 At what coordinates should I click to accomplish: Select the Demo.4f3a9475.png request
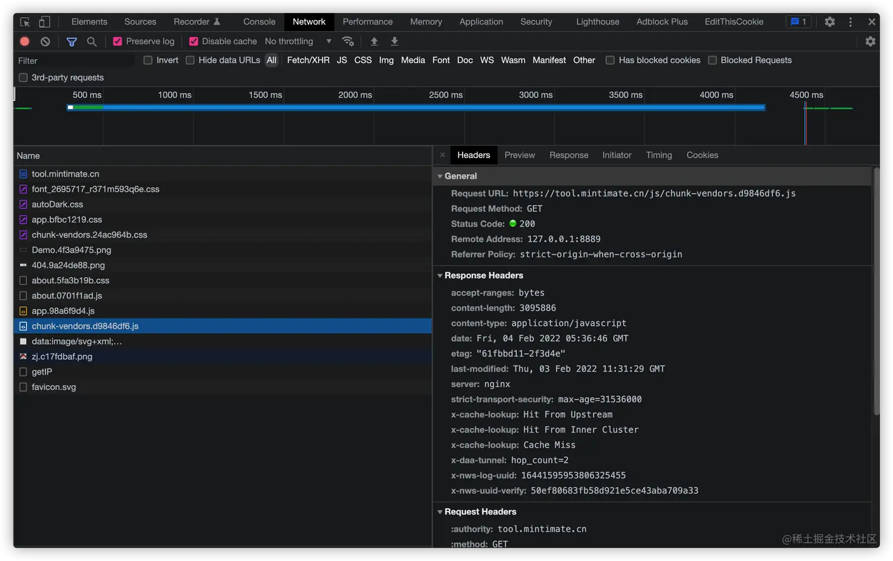click(223, 250)
